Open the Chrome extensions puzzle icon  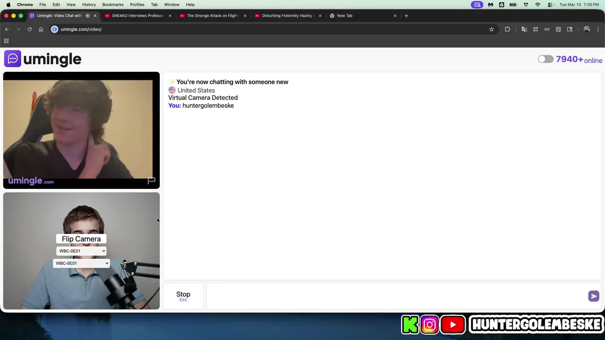click(x=508, y=29)
